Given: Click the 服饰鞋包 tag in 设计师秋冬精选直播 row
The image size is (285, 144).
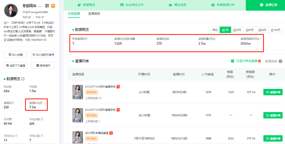Looking at the screenshot, I should pyautogui.click(x=92, y=139).
